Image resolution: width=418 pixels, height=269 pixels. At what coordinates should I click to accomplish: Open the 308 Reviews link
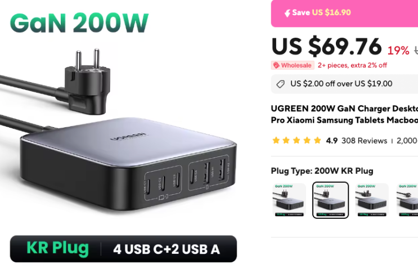pyautogui.click(x=364, y=141)
